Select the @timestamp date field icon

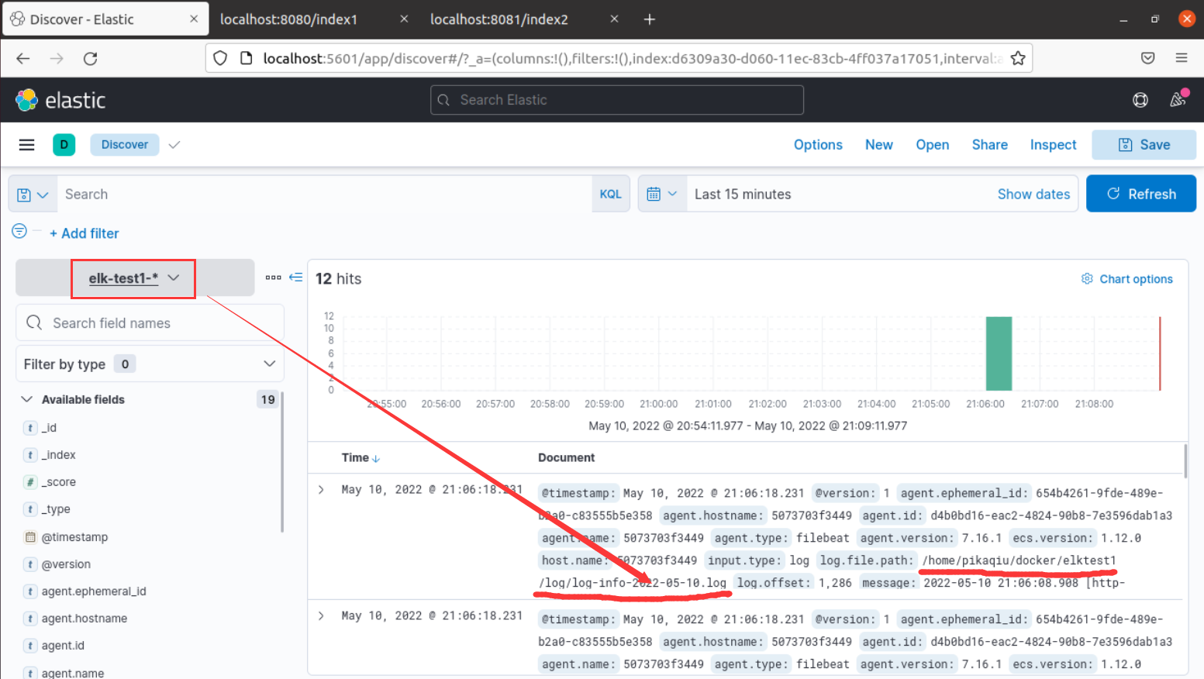[x=30, y=537]
